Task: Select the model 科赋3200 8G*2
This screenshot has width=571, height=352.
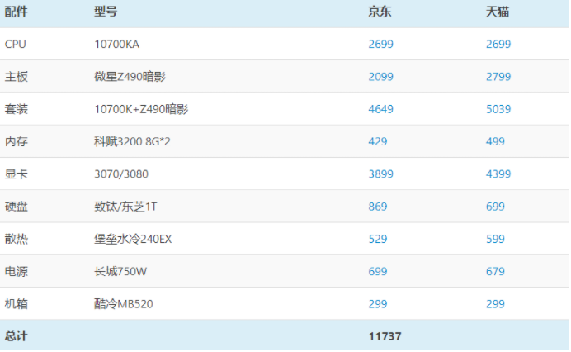Action: point(132,141)
